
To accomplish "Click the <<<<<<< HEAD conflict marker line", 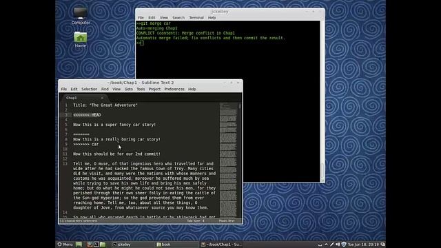I will [x=87, y=115].
